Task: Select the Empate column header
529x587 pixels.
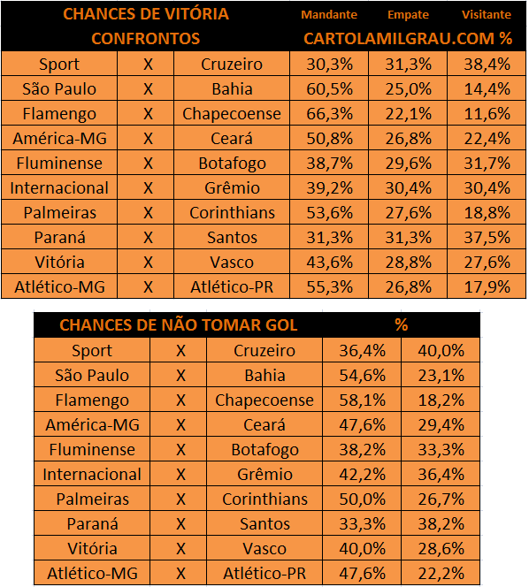Action: point(408,15)
